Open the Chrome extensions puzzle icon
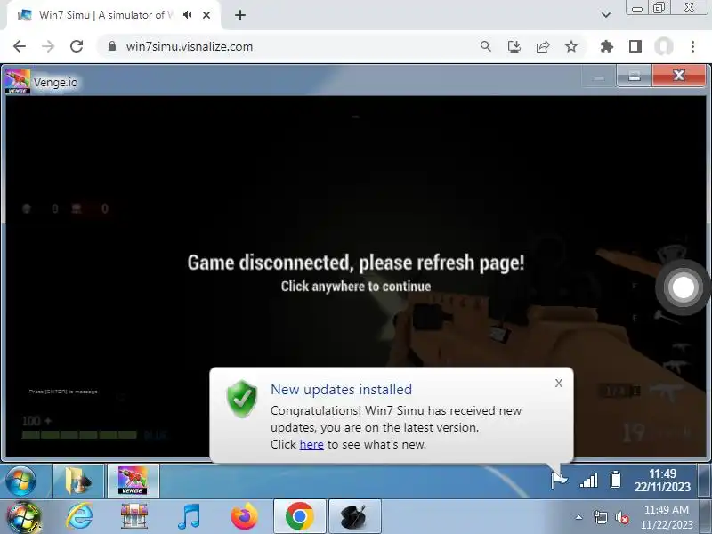 pos(607,46)
